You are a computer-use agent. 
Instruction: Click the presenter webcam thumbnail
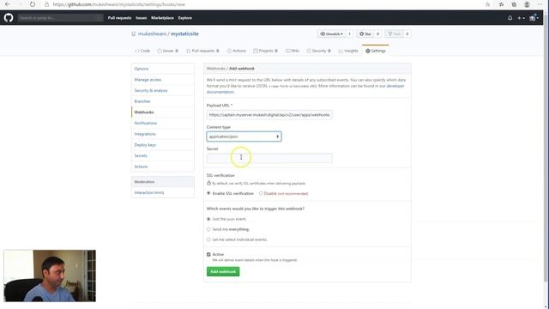tap(50, 276)
